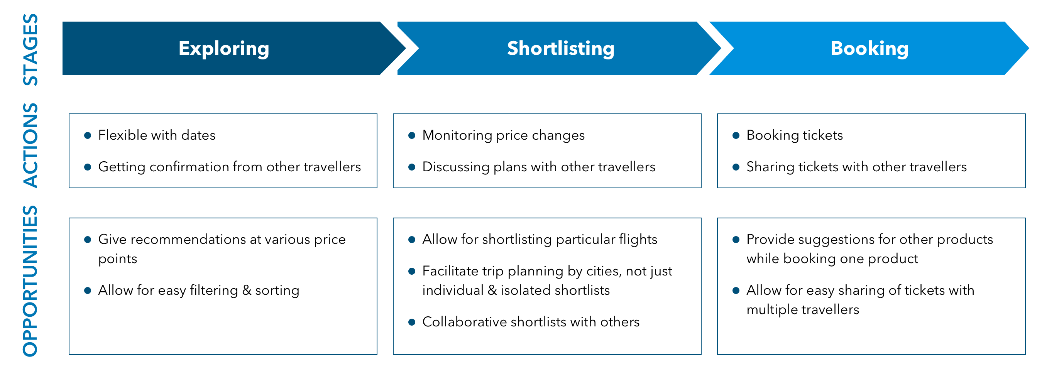Select 'Sharing tickets with other travellers' item
This screenshot has height=375, width=1042.
[856, 167]
